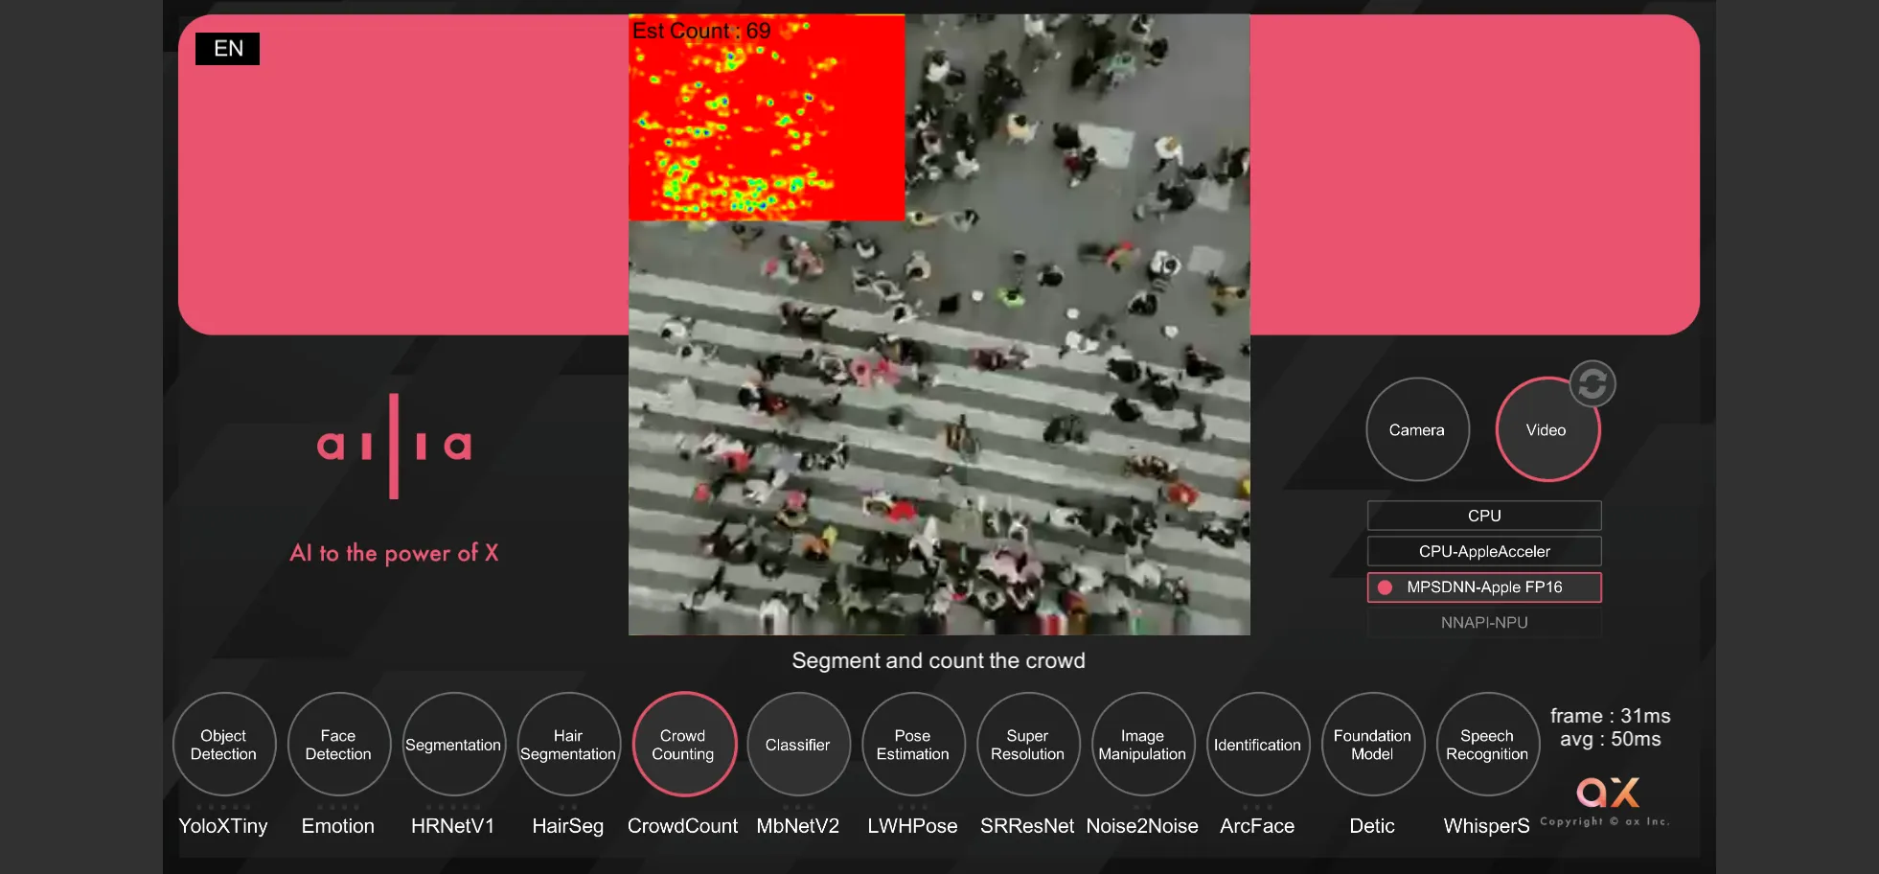
Task: Click the HairSeg model label
Action: pos(568,826)
